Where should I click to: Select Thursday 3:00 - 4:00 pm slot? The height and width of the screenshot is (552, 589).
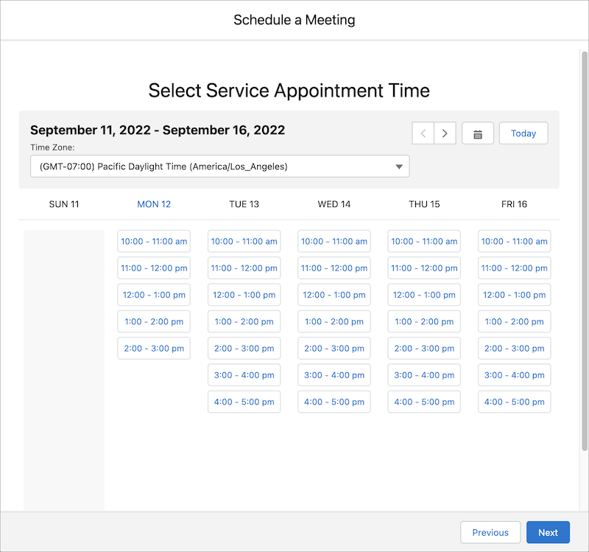[x=424, y=375]
